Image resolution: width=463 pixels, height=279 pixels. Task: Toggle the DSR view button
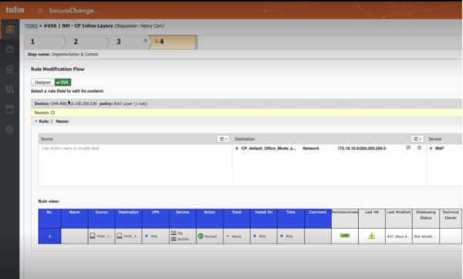(63, 82)
